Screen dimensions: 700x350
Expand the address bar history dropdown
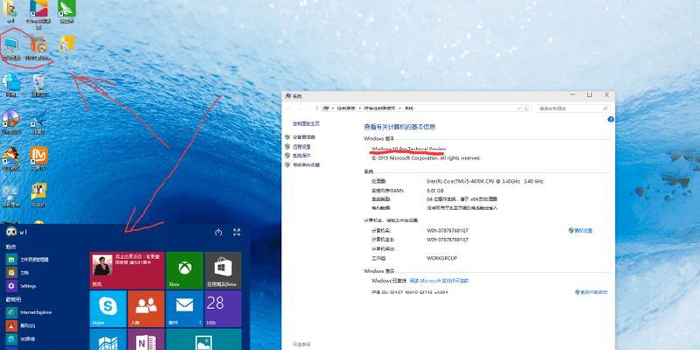pos(519,108)
